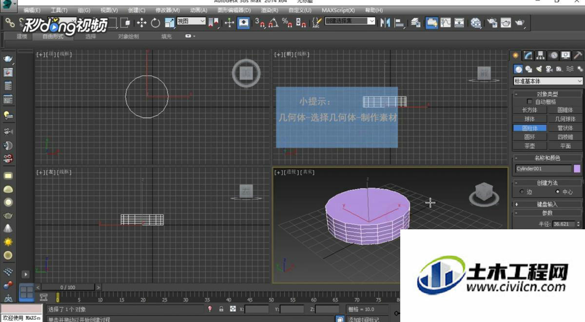
Task: Open the 工具(T) menu
Action: point(59,10)
